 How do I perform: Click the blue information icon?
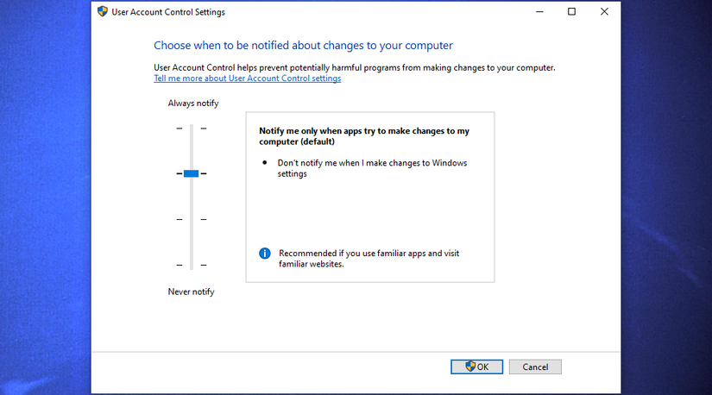coord(265,254)
